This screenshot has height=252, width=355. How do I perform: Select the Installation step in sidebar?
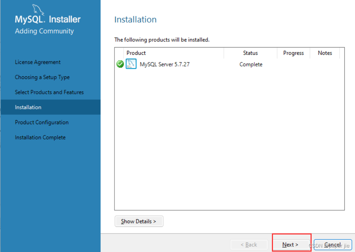tap(51, 107)
